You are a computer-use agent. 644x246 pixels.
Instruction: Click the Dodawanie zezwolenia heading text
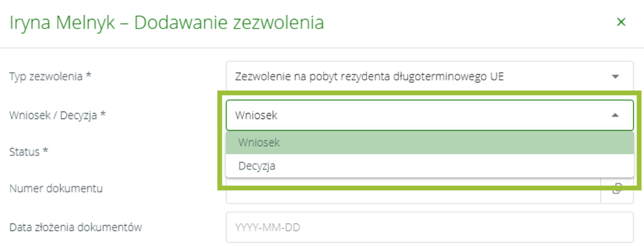pyautogui.click(x=229, y=23)
